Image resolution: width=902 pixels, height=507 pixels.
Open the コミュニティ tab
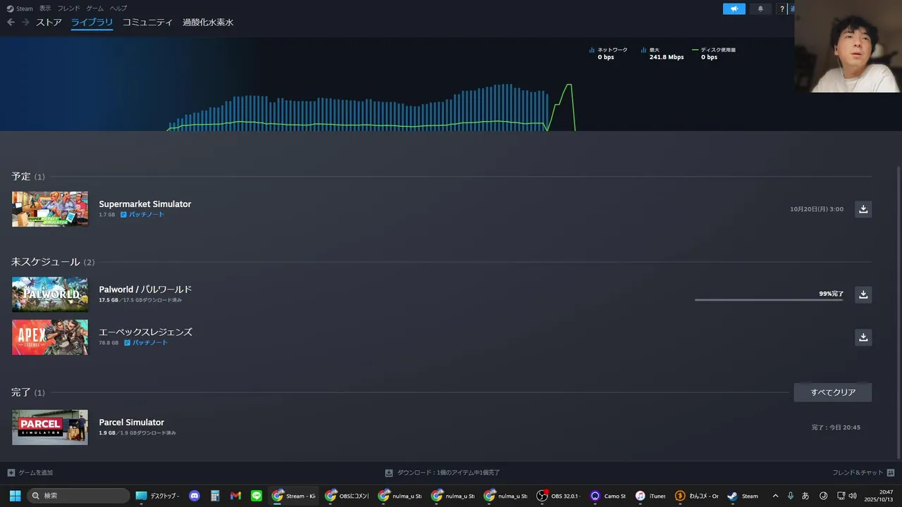[x=147, y=23]
